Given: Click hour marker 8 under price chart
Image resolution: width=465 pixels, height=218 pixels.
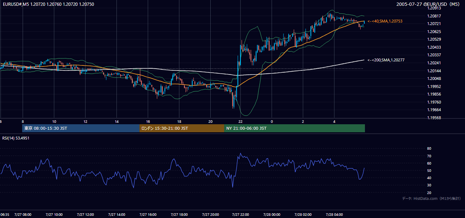Looking at the screenshot, I should click(x=23, y=121).
